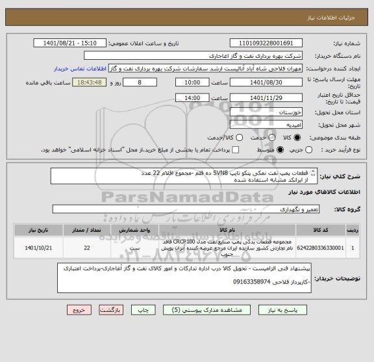Click the کد کالا column header
The height and width of the screenshot is (362, 374).
click(x=321, y=230)
